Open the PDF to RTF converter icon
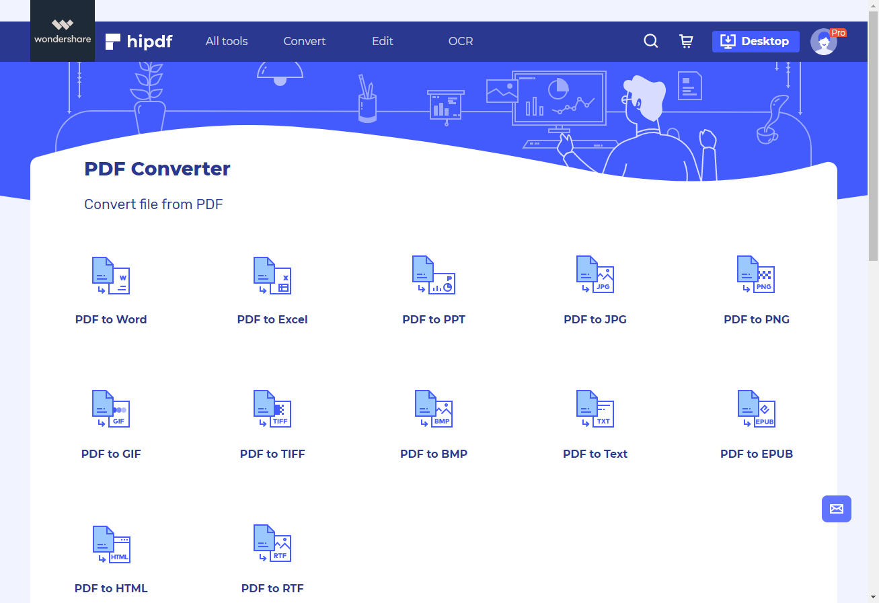This screenshot has width=879, height=603. [x=272, y=544]
